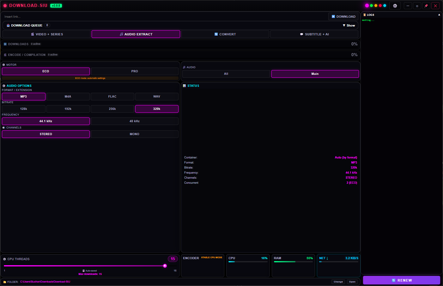Select the red theme color dot
Image resolution: width=443 pixels, height=286 pixels.
point(380,6)
